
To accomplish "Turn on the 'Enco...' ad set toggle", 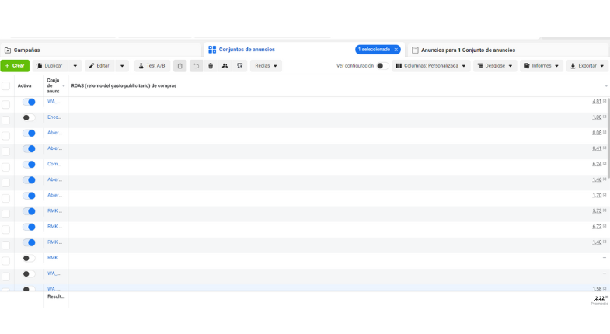I will (x=29, y=117).
